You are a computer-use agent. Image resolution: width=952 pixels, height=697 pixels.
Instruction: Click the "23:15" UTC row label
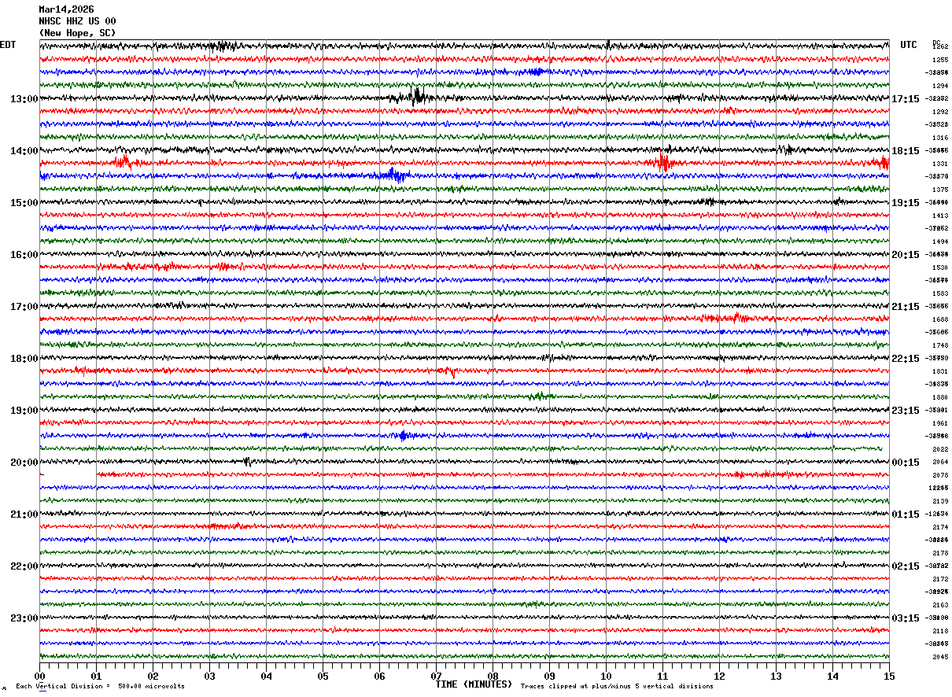[x=906, y=411]
